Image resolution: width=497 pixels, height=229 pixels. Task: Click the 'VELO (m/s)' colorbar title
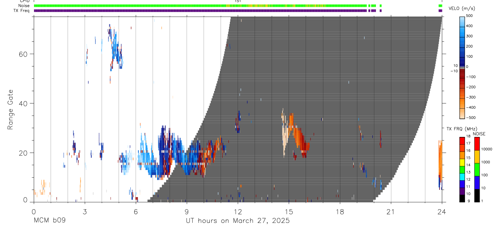pos(462,8)
